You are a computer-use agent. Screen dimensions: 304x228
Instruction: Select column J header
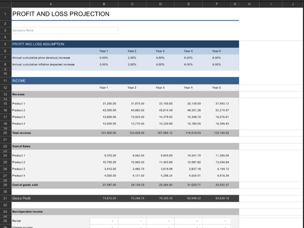[x=293, y=4]
